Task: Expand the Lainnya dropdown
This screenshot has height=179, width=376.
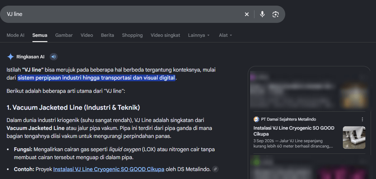Action: click(199, 35)
